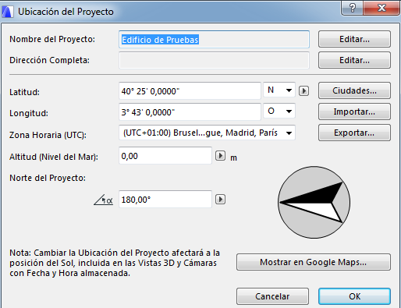Screen dimensions: 401x308
Task: Close the Ubicación del Proyecto dialog
Action: click(x=381, y=8)
